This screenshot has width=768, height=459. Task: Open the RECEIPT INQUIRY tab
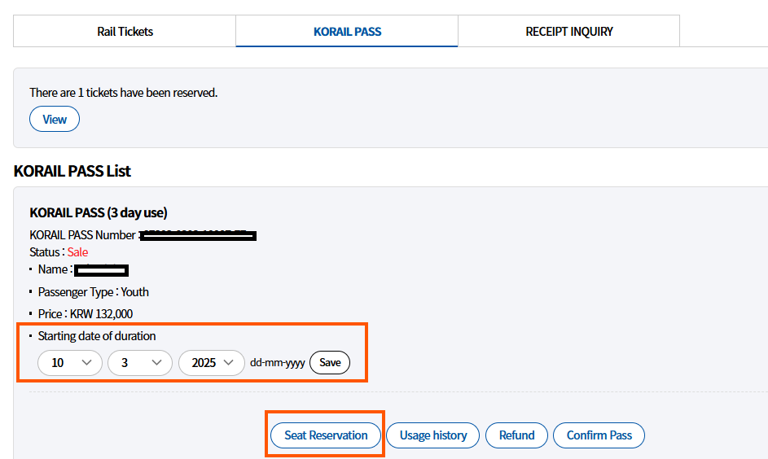pyautogui.click(x=568, y=32)
